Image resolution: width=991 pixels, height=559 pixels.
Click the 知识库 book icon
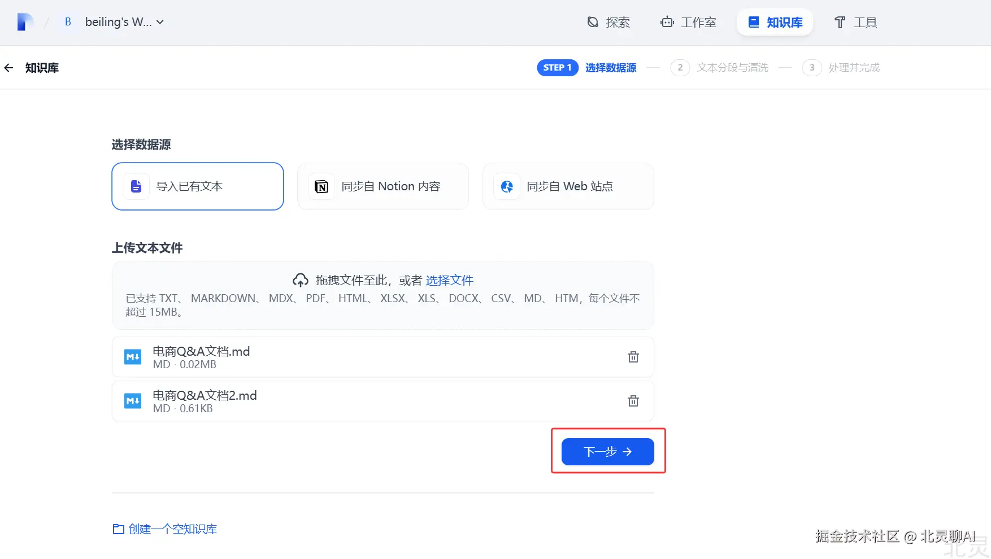coord(754,22)
